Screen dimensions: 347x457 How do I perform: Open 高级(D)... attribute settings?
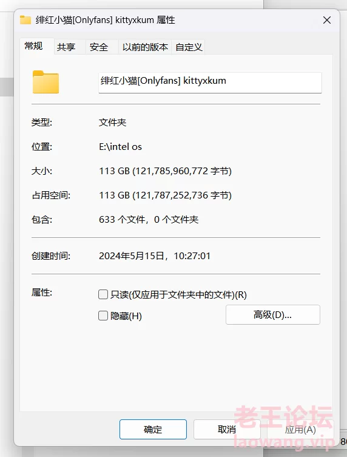pyautogui.click(x=273, y=315)
